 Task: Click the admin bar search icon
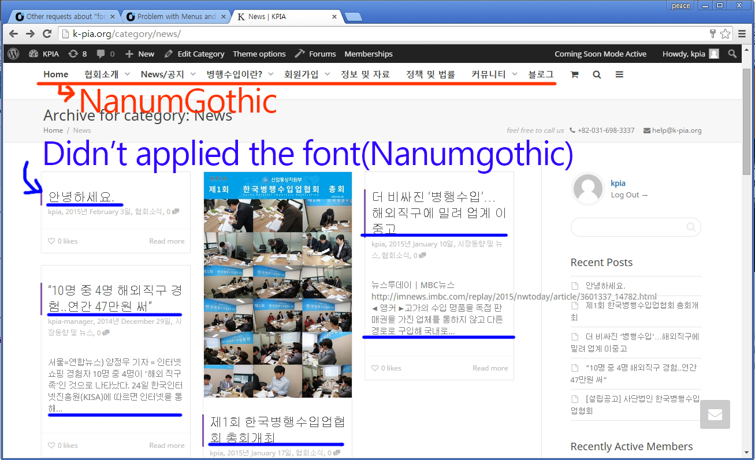(732, 54)
